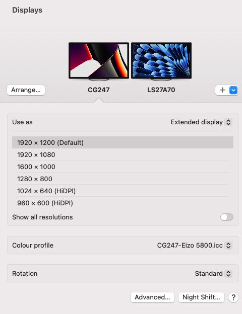Screen dimensions: 242x314
Task: Open the Colour profile dropdown
Action: point(195,246)
